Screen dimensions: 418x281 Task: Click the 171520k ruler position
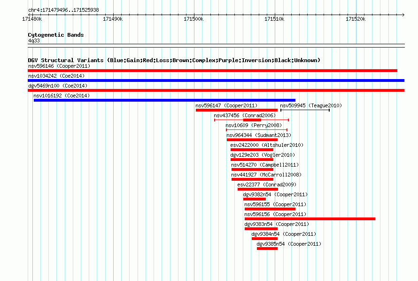[x=356, y=19]
